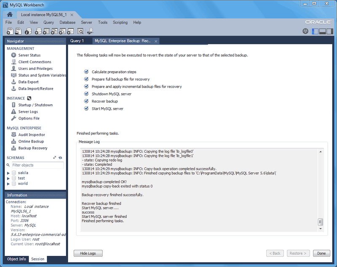
Task: Click the create new view icon
Action: 54,31
